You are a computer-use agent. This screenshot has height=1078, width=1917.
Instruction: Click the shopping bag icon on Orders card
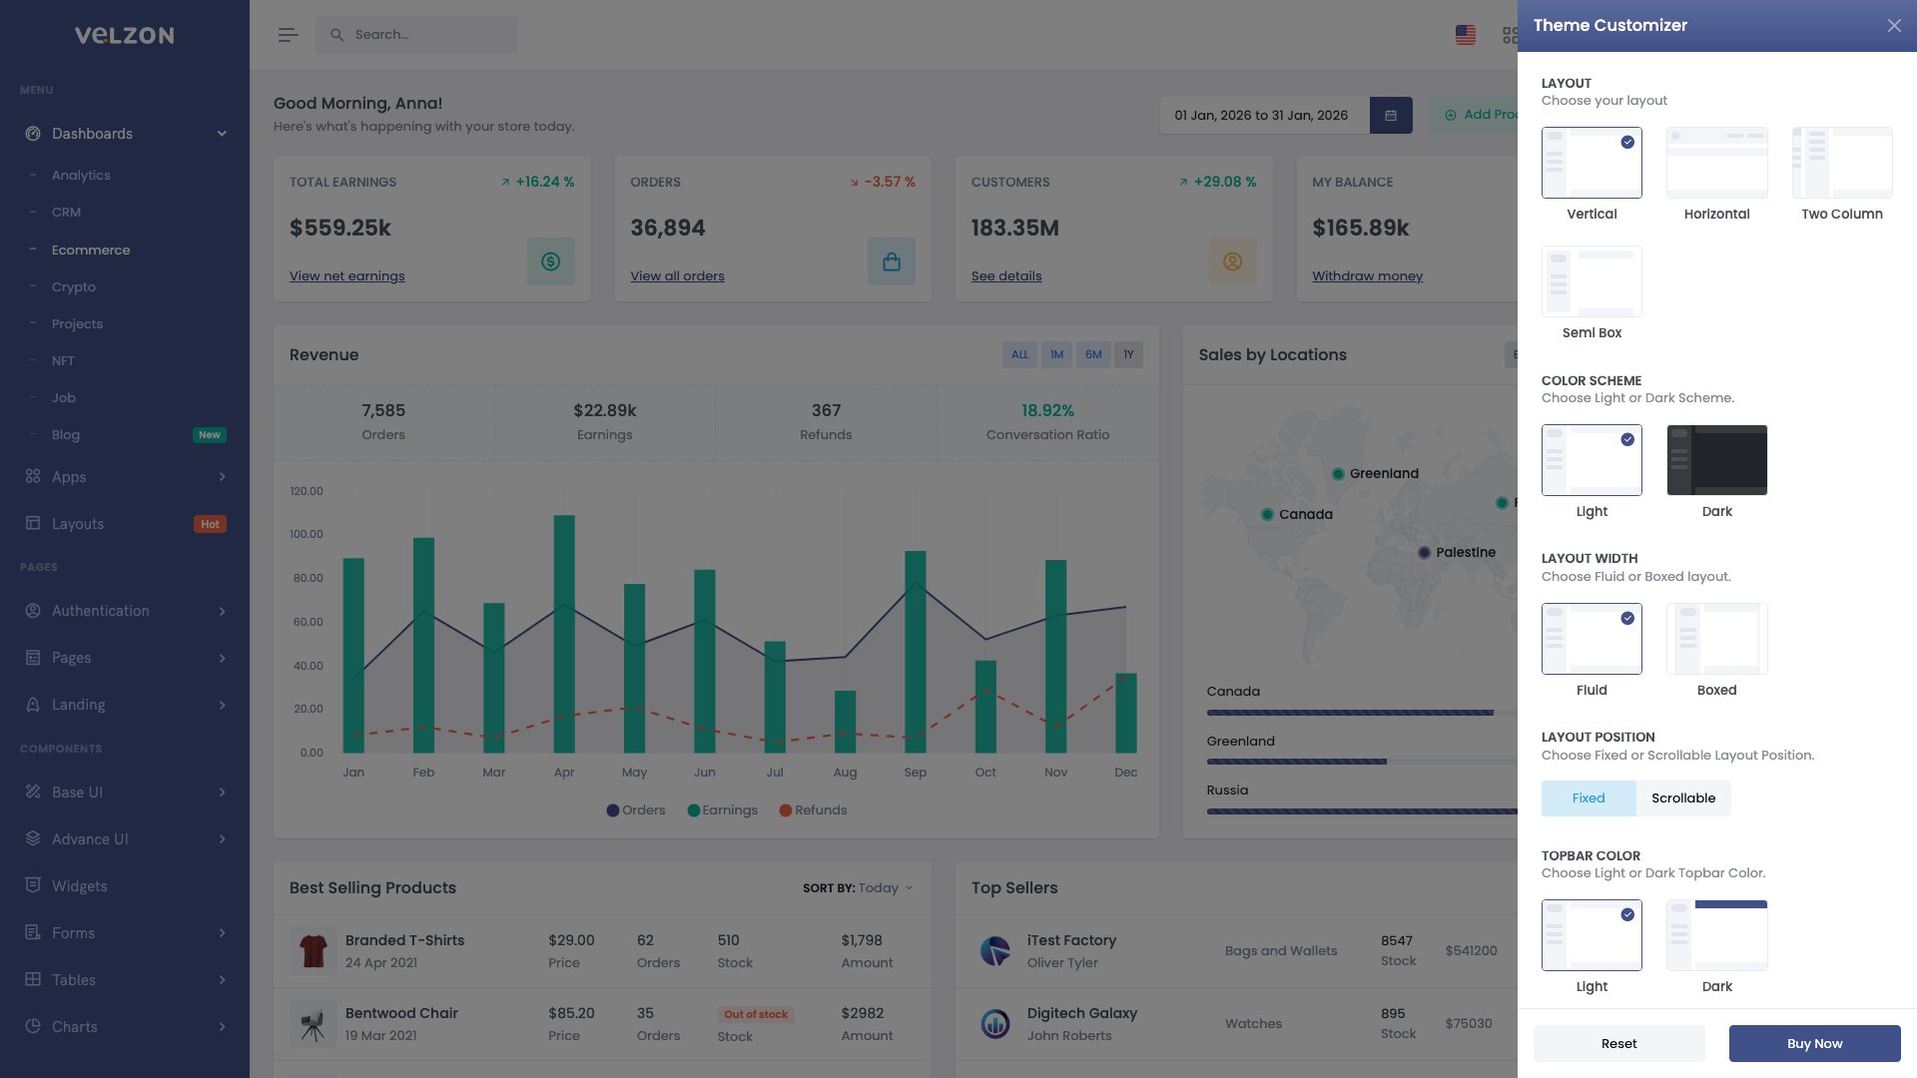892,262
